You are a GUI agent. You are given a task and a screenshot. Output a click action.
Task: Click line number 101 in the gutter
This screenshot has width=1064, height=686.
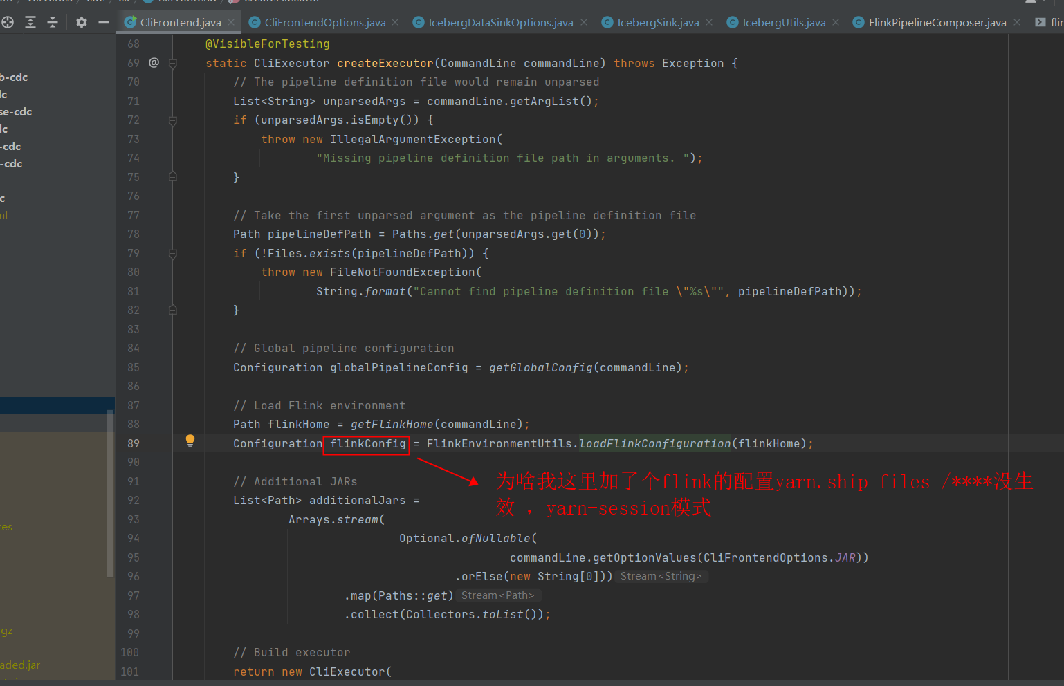(x=129, y=671)
